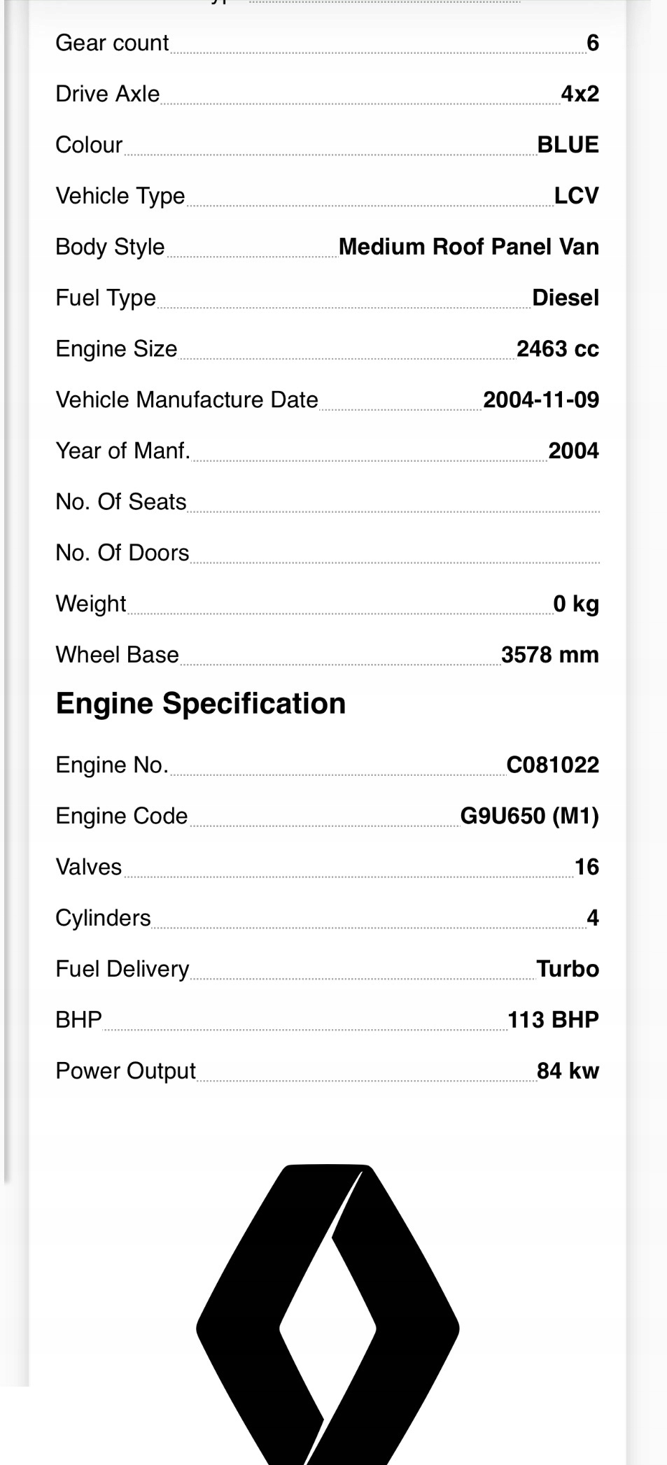Select the Engine Specification heading
This screenshot has width=667, height=1465.
[201, 704]
